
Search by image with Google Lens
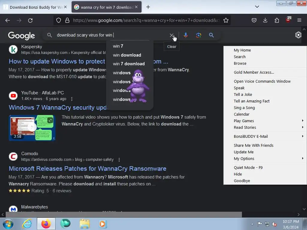click(198, 35)
